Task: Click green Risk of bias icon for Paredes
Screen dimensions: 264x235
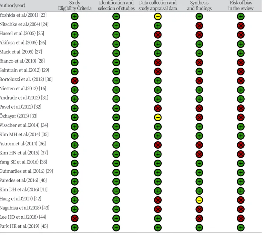Action: [241, 182]
